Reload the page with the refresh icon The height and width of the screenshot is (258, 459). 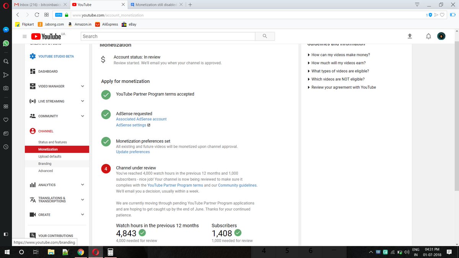[37, 15]
